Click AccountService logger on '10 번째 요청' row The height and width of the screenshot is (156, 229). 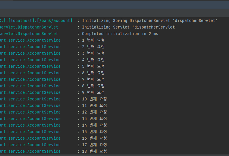(x=30, y=99)
